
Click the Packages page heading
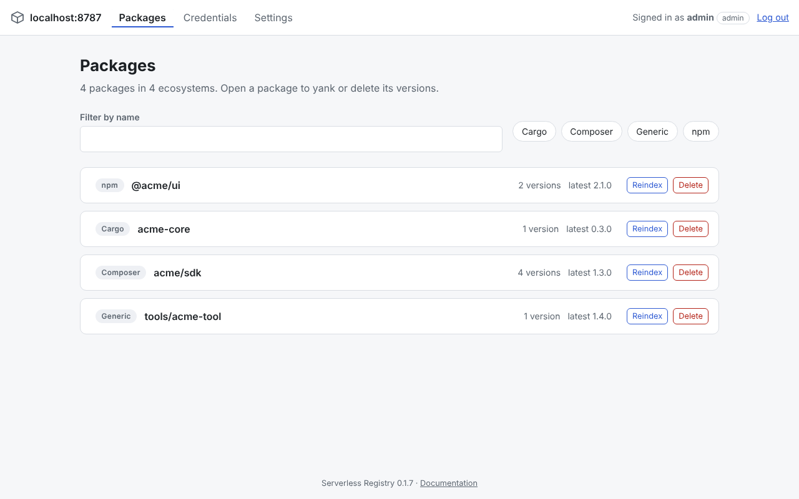click(118, 65)
